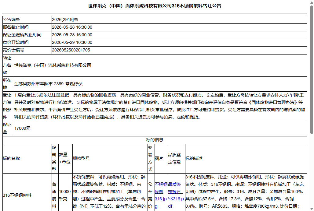The width and height of the screenshot is (314, 211).
Task: Select the announcement number 2026[2919]号
Action: 65,19
